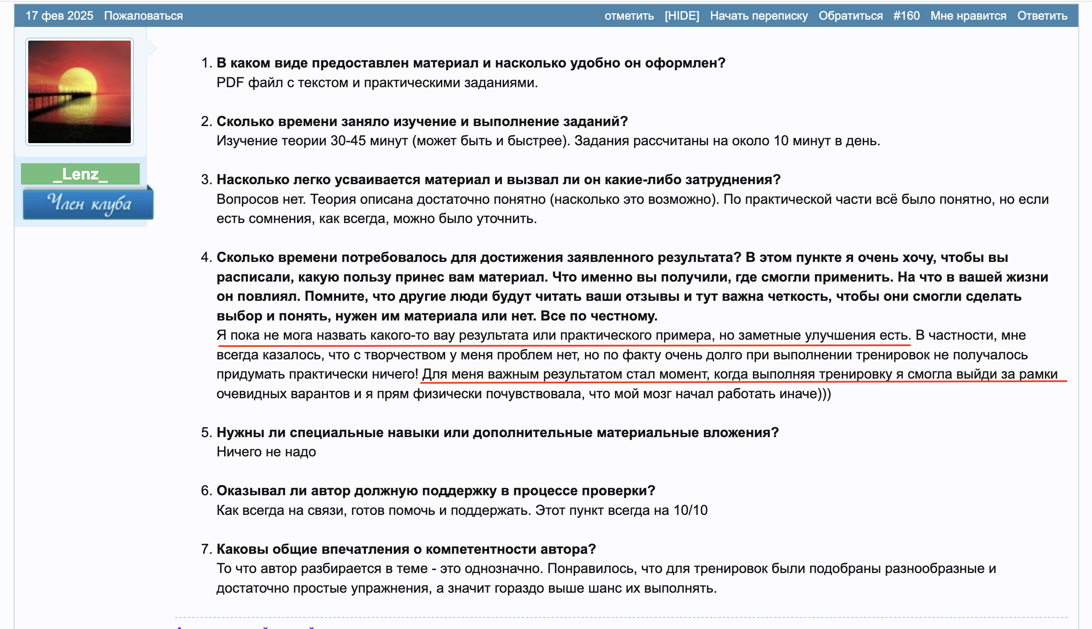The width and height of the screenshot is (1092, 629).
Task: Click heading 'В каком виде предоставлен материал'
Action: coord(470,63)
